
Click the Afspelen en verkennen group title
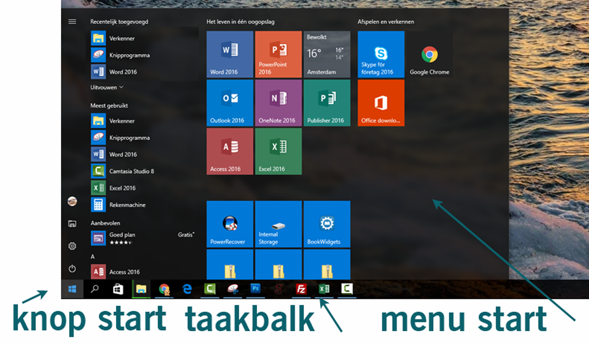(x=386, y=22)
